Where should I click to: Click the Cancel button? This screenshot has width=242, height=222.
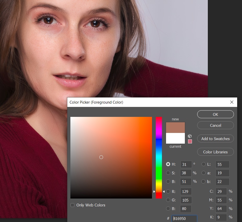[x=215, y=125]
